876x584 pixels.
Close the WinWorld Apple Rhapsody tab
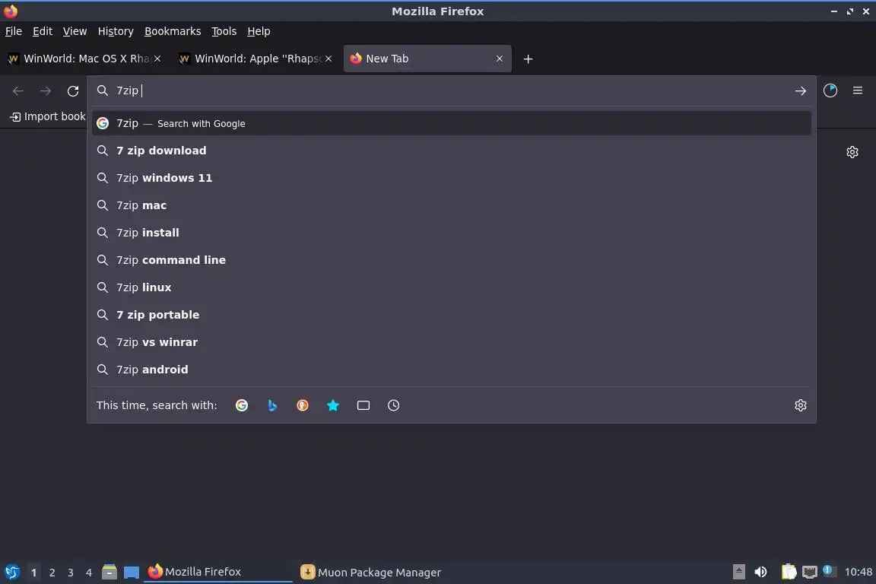point(328,59)
